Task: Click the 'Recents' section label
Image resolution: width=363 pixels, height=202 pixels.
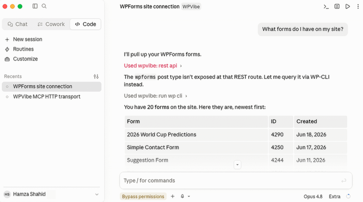Action: (13, 76)
